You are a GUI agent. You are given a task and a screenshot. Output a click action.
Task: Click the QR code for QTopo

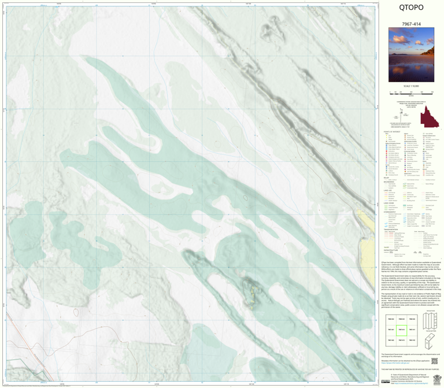434,361
